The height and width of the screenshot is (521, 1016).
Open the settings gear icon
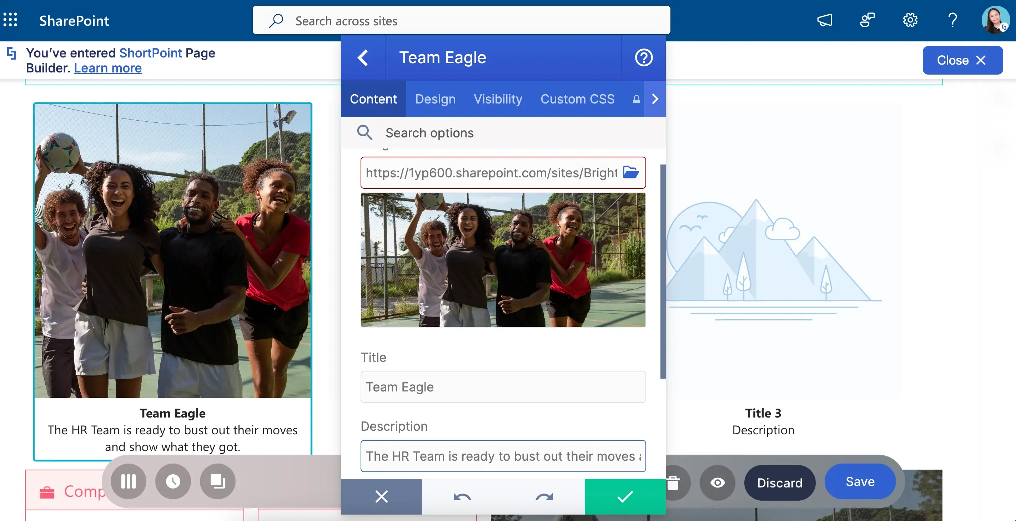[x=910, y=20]
